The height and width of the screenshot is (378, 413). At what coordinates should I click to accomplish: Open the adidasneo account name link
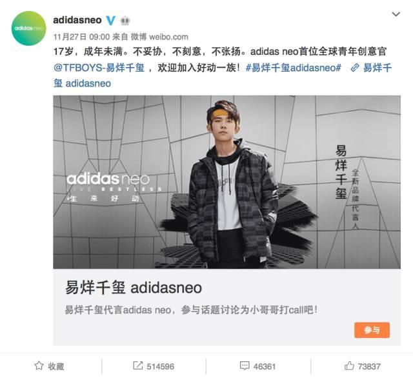pos(77,20)
